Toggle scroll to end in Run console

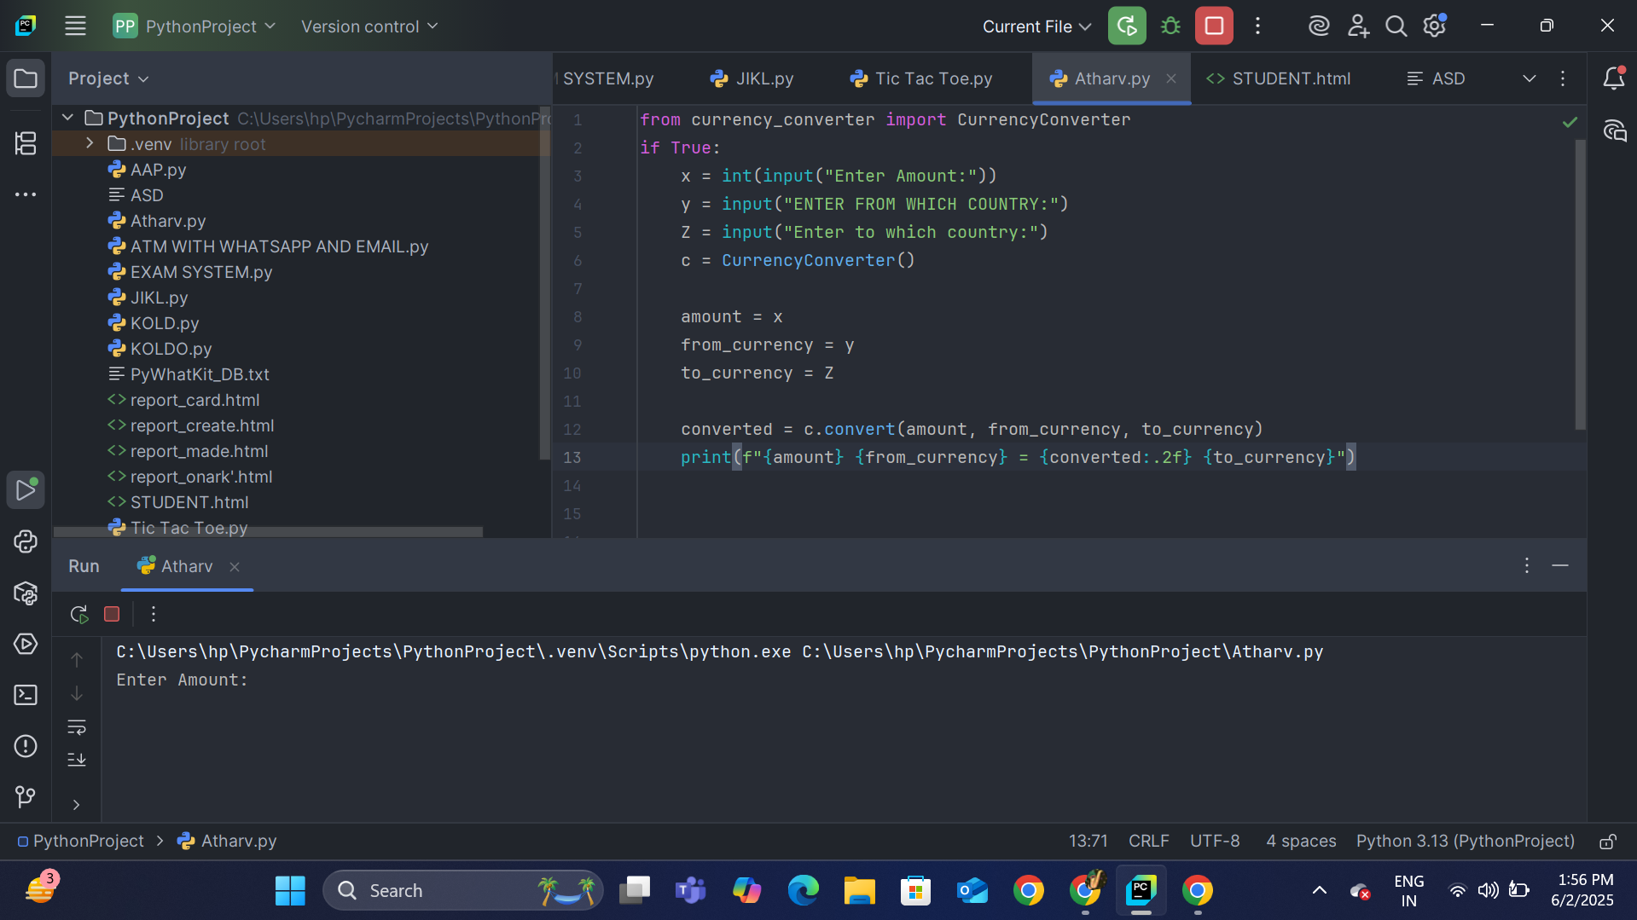[77, 759]
